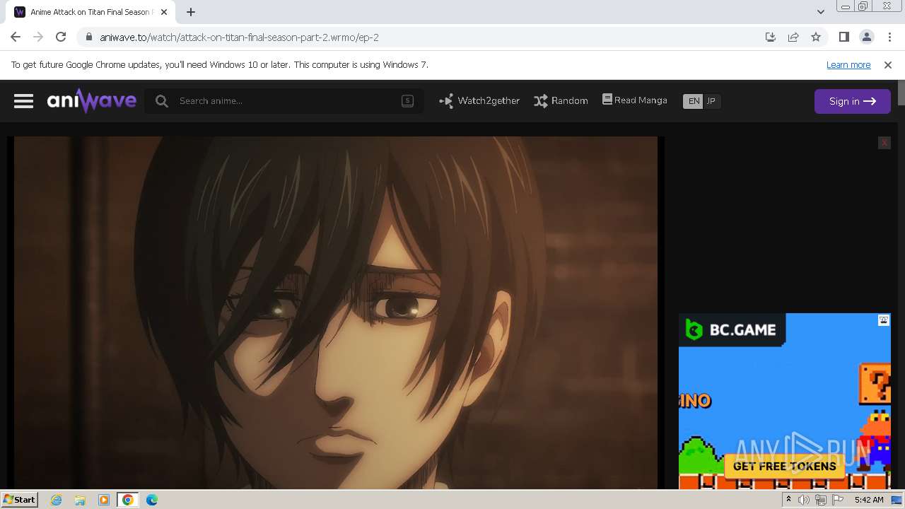905x509 pixels.
Task: Click the network tray icon
Action: [x=821, y=500]
